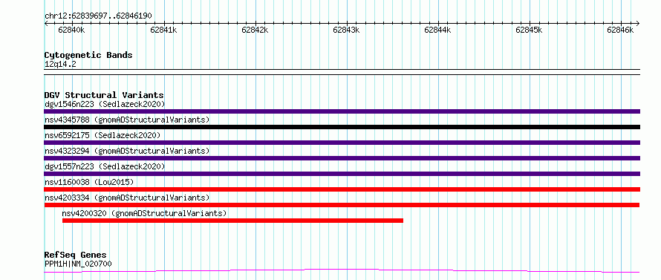Click the Cytogenetic Bands track heading
This screenshot has width=661, height=280.
coord(88,55)
